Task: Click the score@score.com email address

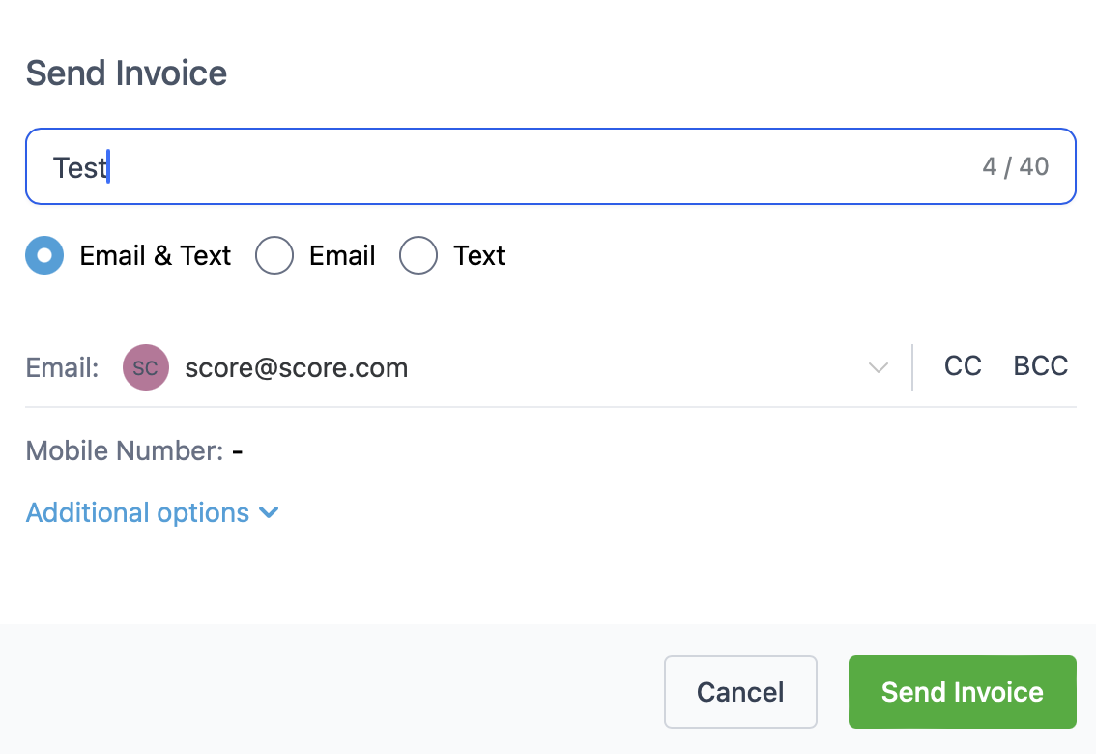Action: [x=297, y=367]
